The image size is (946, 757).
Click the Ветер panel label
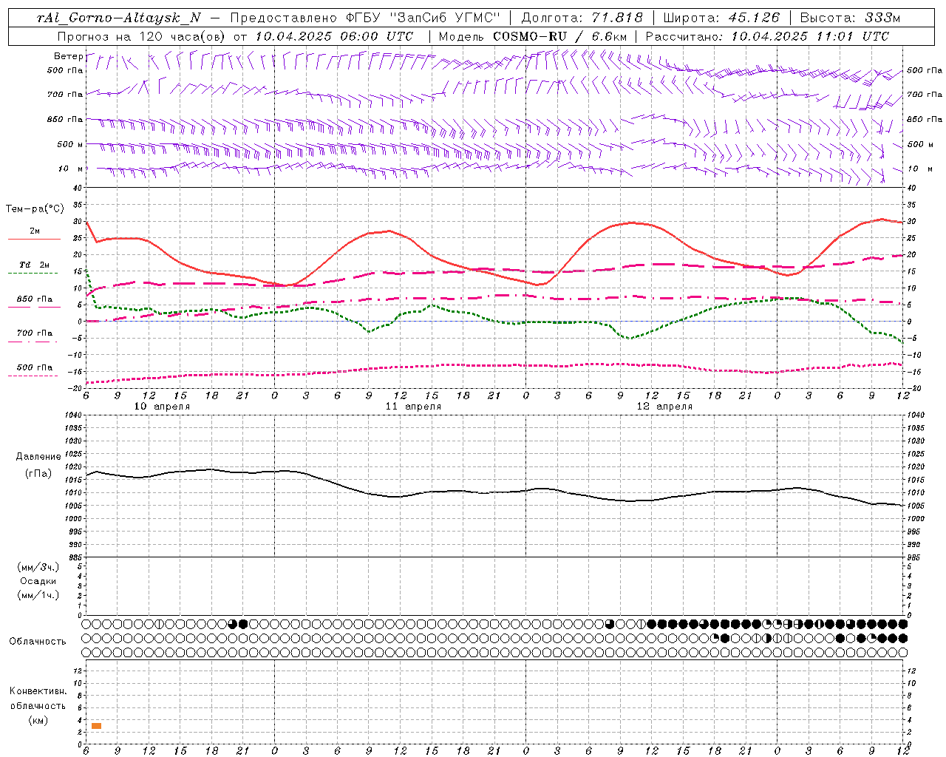68,56
